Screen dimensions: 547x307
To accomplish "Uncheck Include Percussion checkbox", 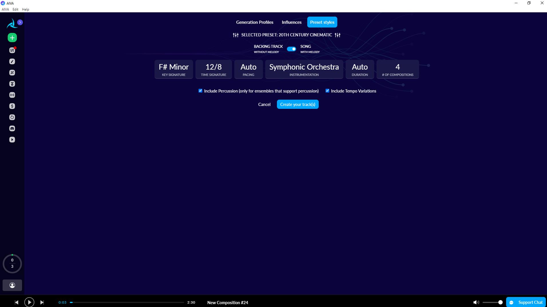I will 200,91.
